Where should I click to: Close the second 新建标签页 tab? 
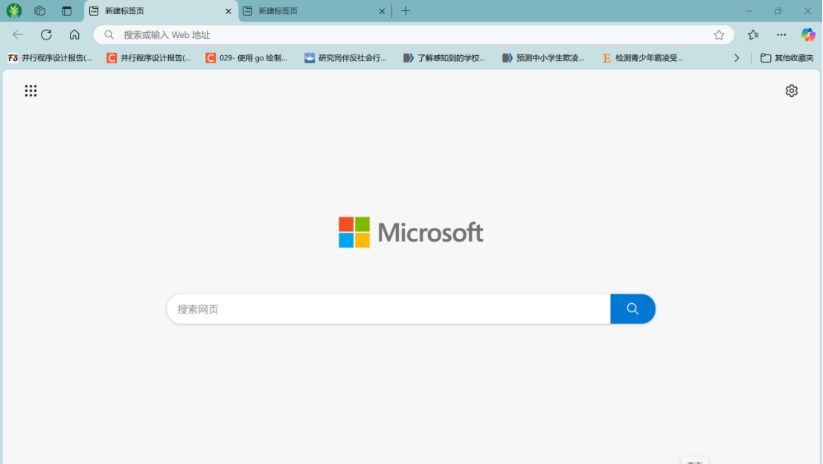click(x=382, y=11)
